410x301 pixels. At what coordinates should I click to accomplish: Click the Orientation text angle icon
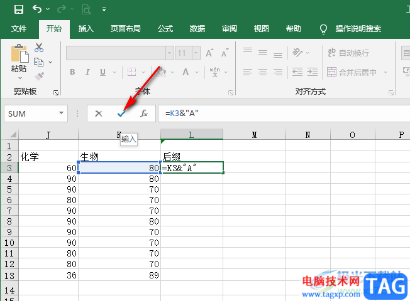tap(297, 53)
